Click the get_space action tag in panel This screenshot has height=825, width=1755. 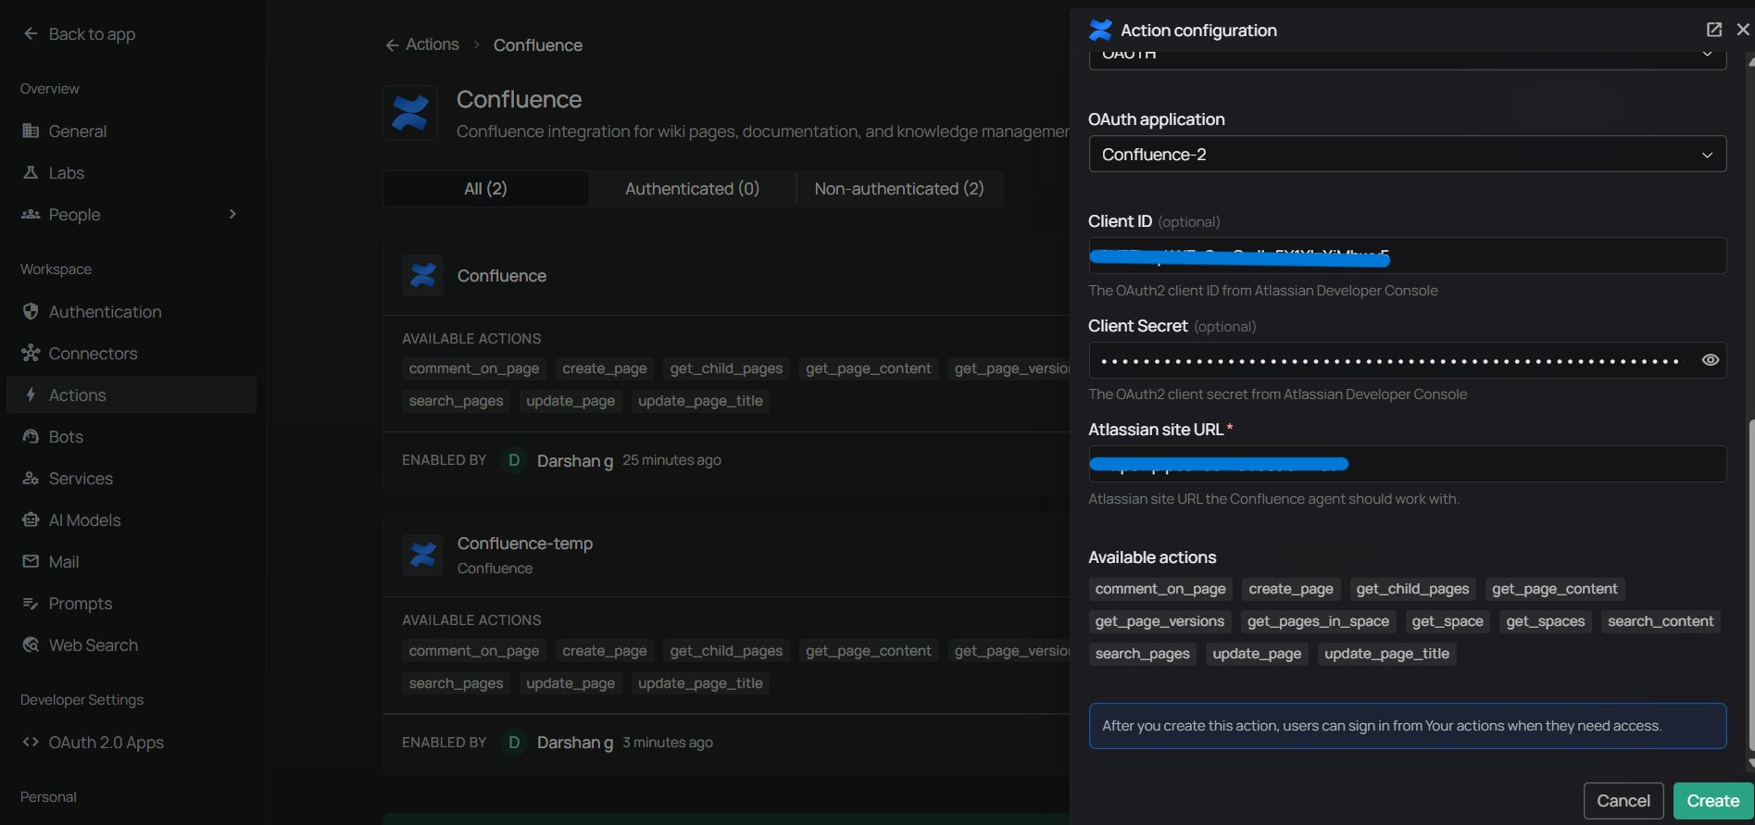point(1448,621)
